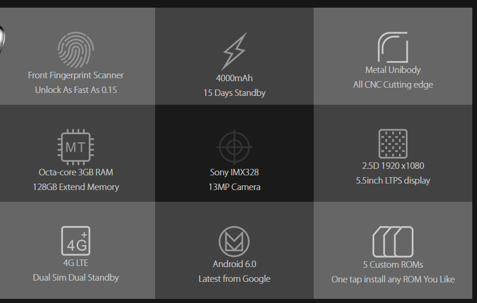The image size is (477, 303).
Task: Click the 4G+ network icon
Action: [76, 241]
